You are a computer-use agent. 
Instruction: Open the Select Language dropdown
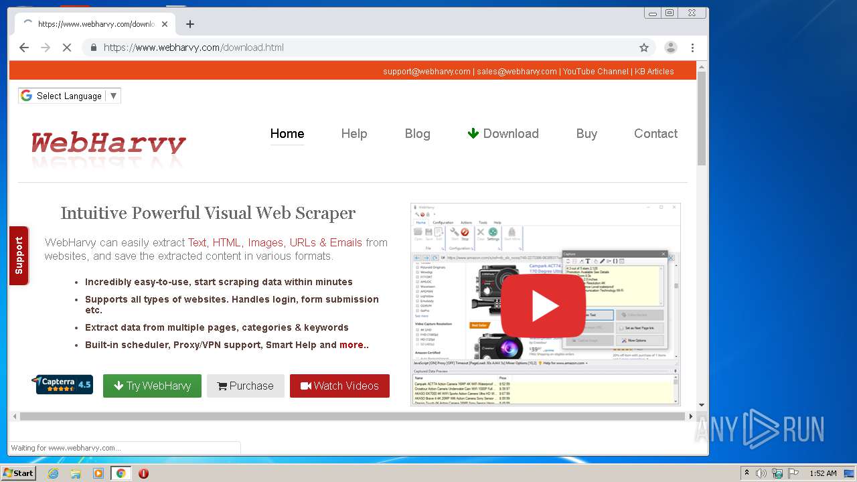pos(70,96)
